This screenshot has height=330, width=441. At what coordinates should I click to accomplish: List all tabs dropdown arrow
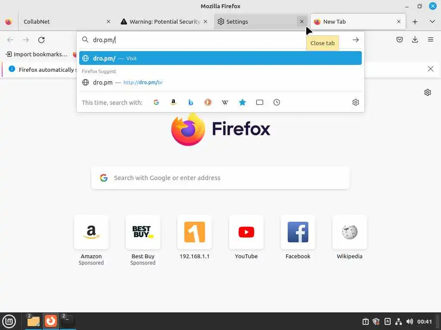click(432, 21)
